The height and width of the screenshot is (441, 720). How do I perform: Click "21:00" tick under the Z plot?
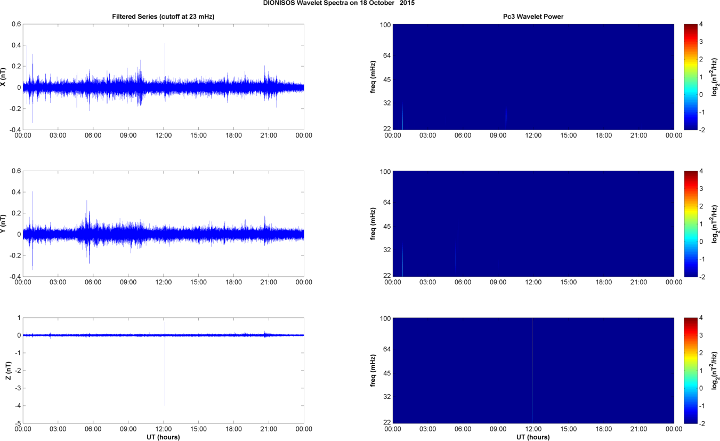click(x=269, y=429)
